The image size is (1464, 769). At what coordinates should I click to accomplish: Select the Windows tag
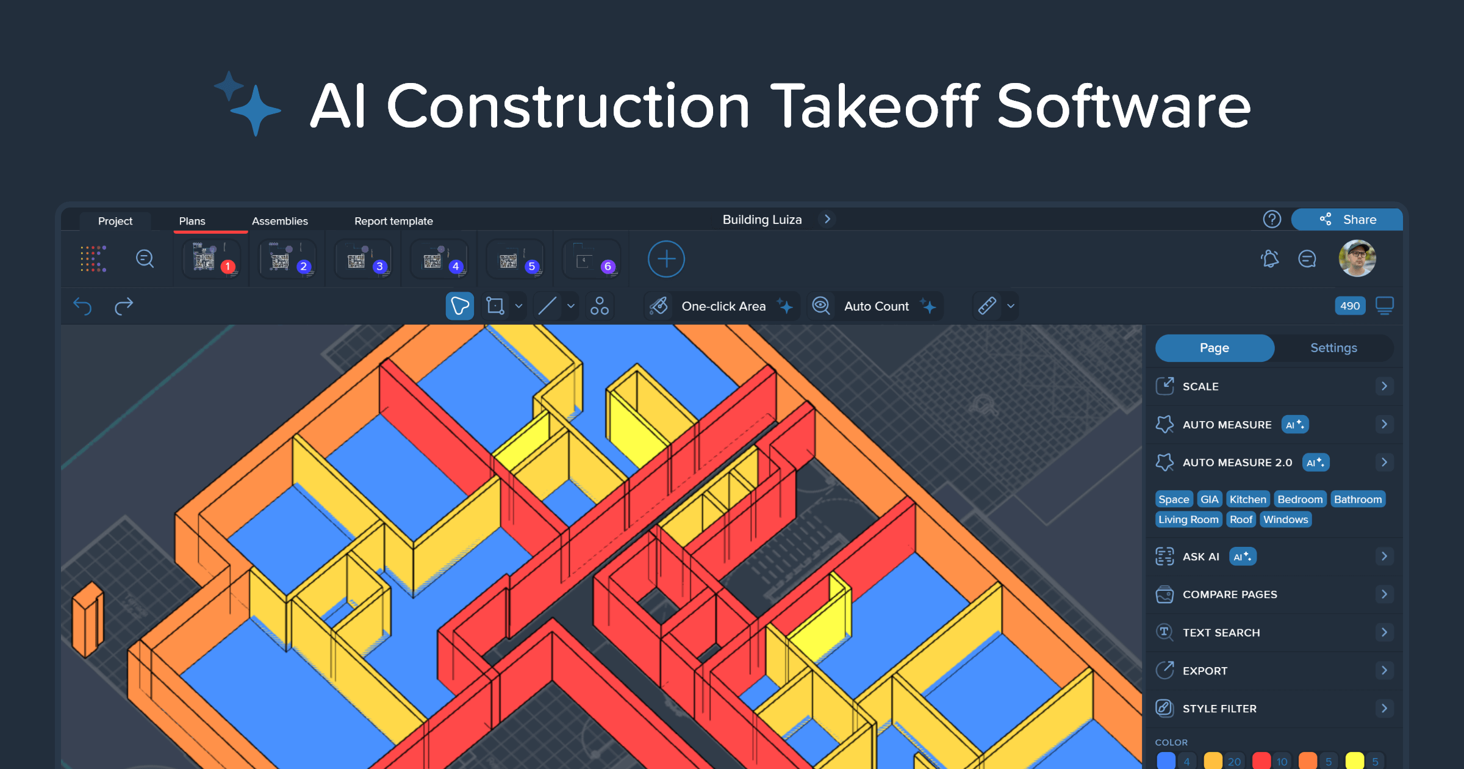coord(1285,519)
